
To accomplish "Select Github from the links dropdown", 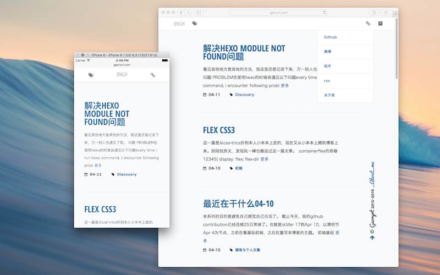I will pos(331,37).
